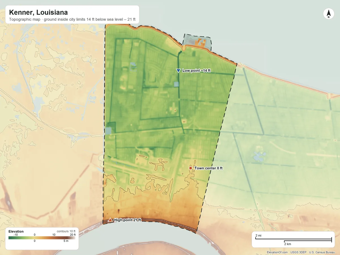Viewport: 340px width, 255px height.
Task: Click the elevation color gradient bar
Action: pos(42,238)
